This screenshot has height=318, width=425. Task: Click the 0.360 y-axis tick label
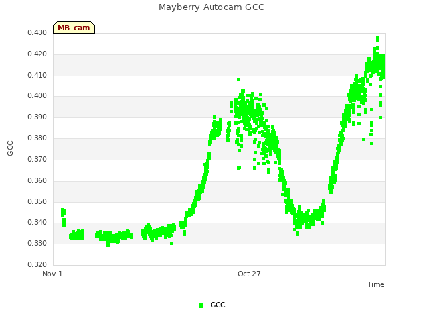click(37, 180)
